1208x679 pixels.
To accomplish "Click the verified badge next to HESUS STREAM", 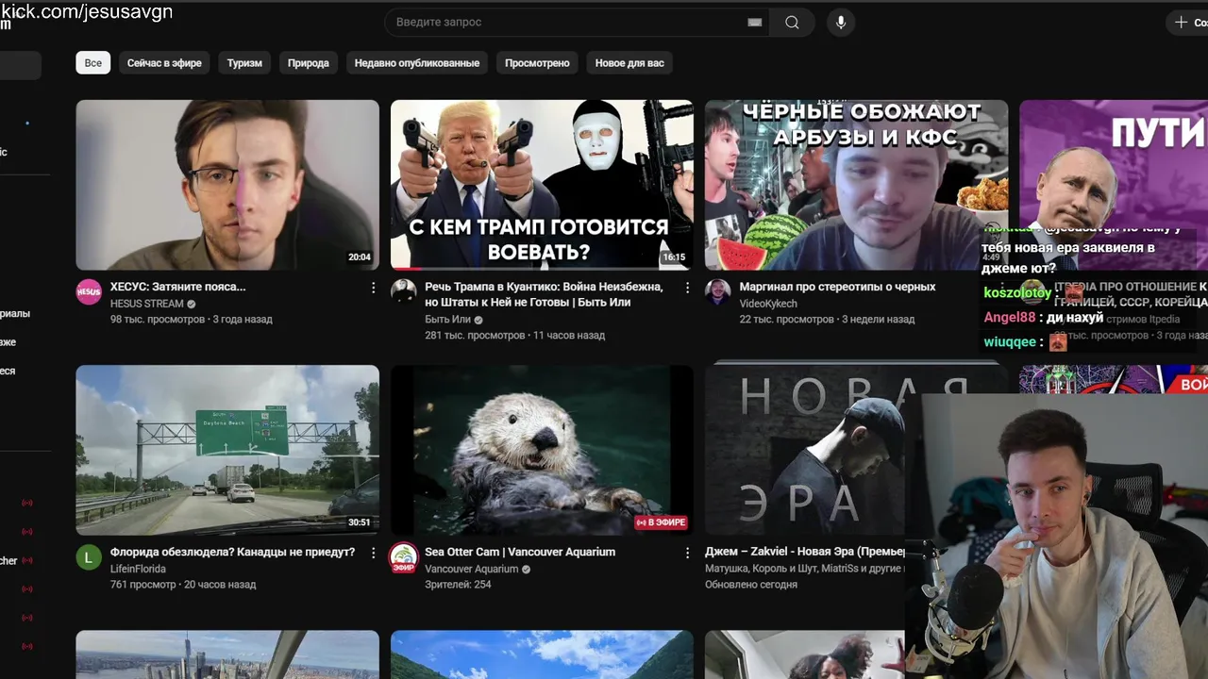I will click(192, 304).
